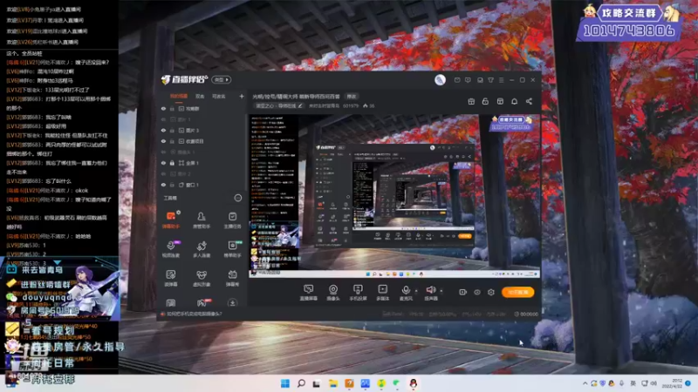Screen dimensions: 698x392
Task: Open the title bar hamburger menu
Action: coord(501,80)
